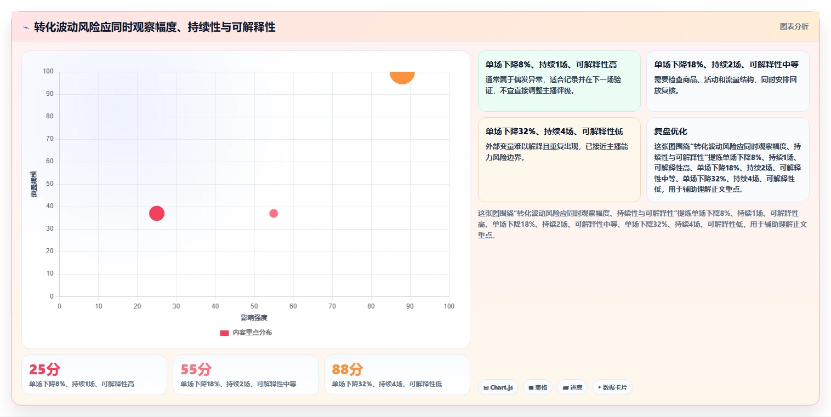Click the small pink bubble at 55
Screen dimensions: 831x417
coord(274,213)
